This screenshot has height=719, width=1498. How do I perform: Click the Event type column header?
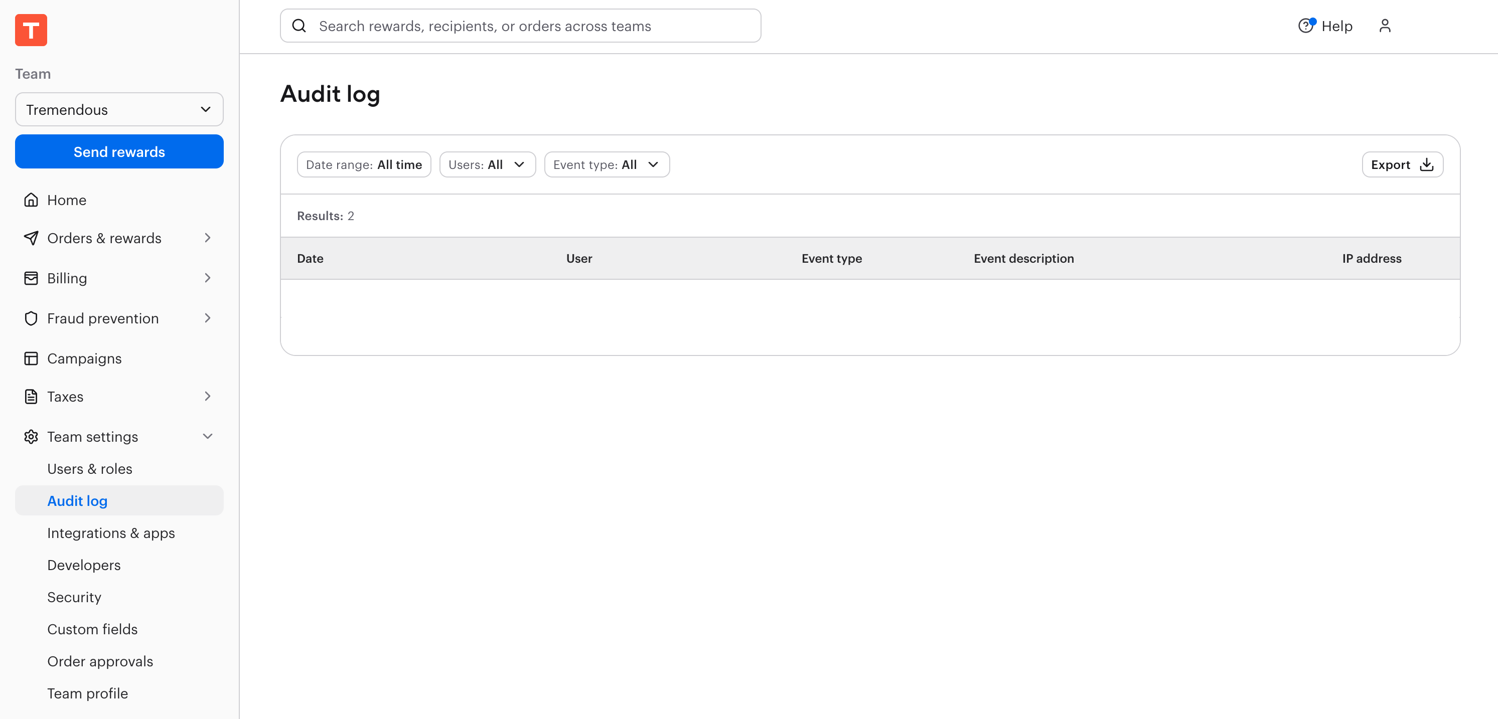(832, 258)
